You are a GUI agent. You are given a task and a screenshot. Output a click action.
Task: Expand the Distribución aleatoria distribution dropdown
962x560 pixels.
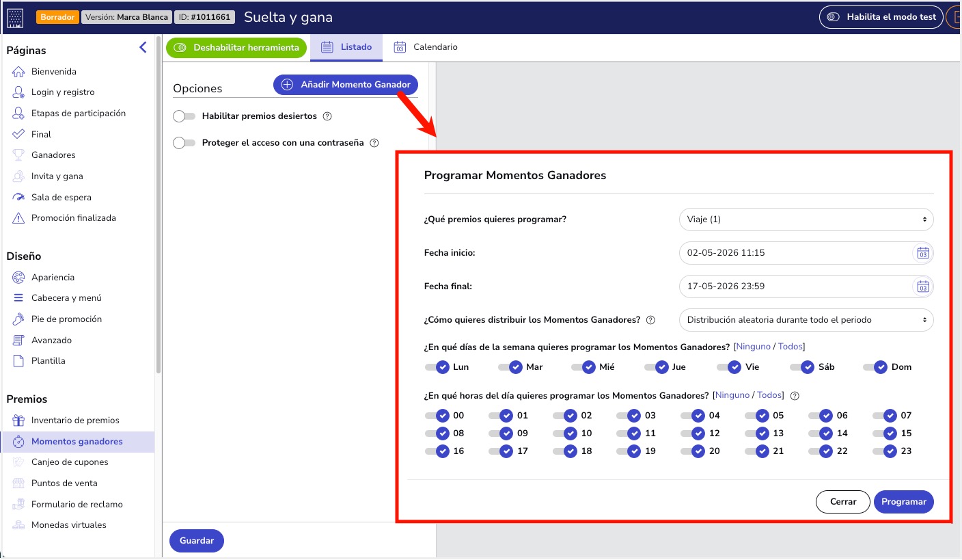click(806, 320)
